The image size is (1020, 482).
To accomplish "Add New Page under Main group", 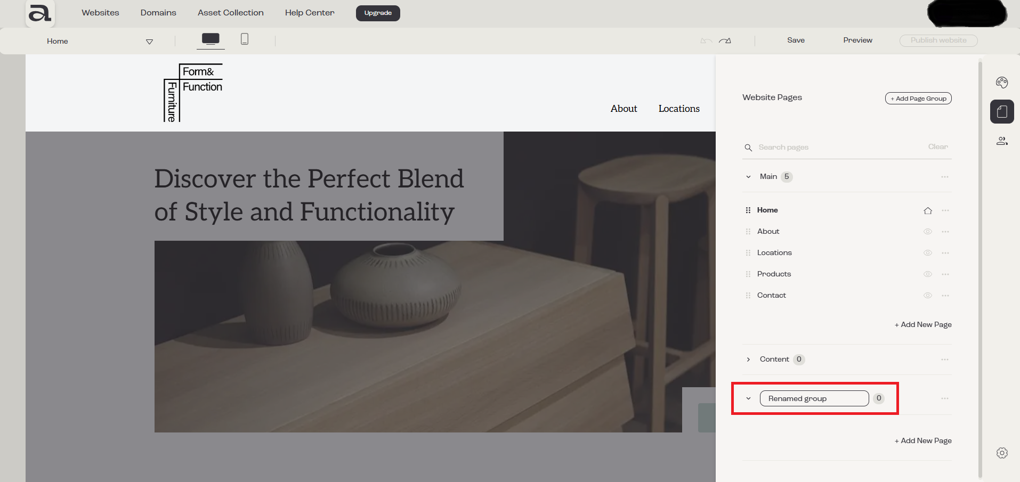I will (x=923, y=325).
